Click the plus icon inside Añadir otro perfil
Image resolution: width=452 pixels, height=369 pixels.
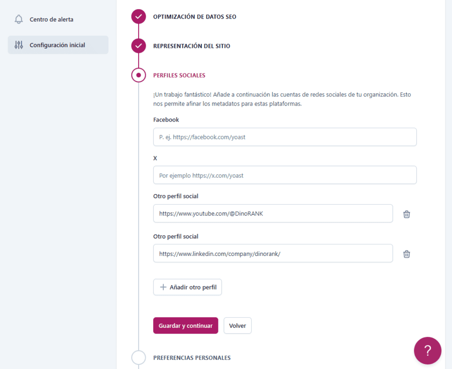163,287
